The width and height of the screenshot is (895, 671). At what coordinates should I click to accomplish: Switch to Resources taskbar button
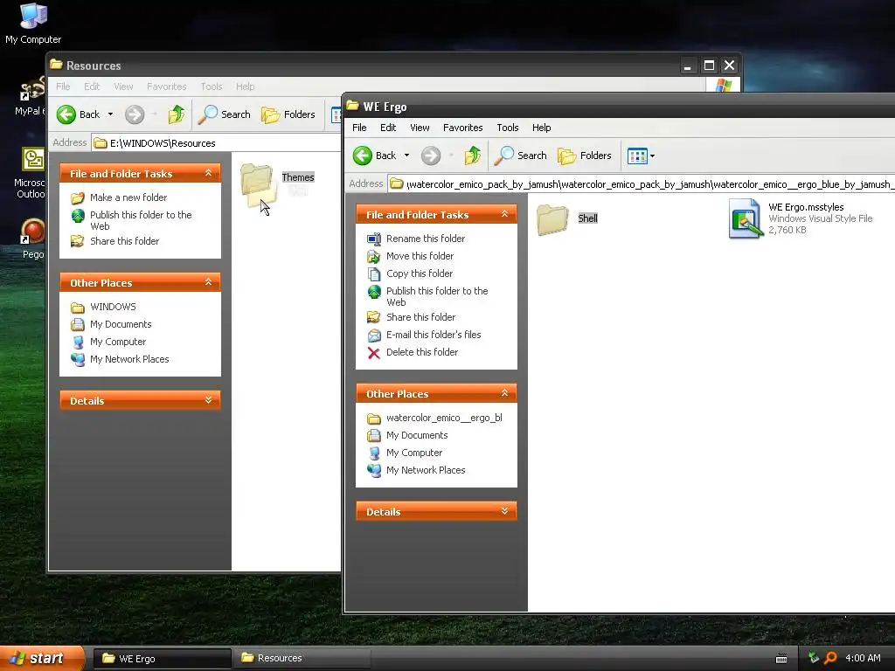[302, 659]
